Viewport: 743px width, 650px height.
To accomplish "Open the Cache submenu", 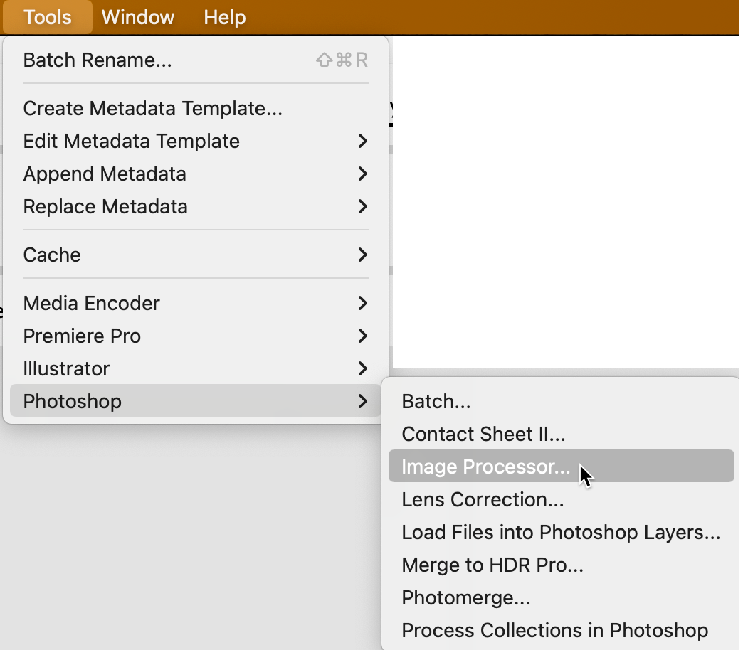I will click(x=52, y=255).
